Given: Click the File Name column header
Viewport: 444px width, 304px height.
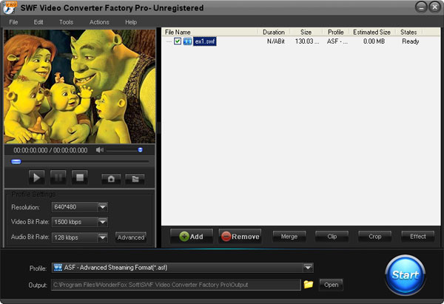Looking at the screenshot, I should pos(178,33).
